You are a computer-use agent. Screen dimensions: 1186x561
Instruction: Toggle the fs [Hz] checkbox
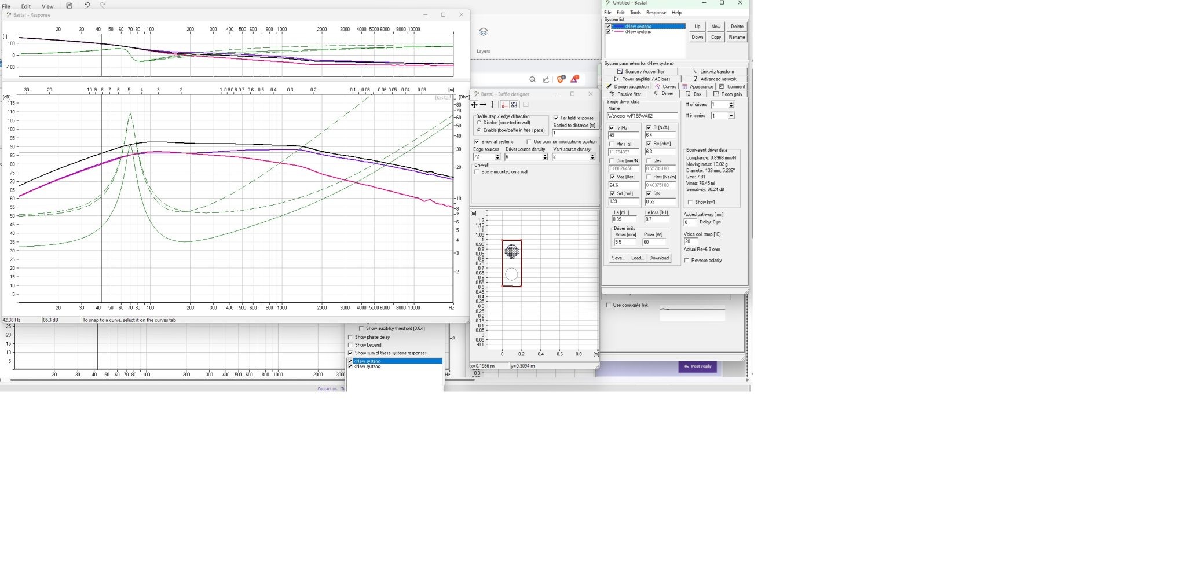[x=612, y=127]
